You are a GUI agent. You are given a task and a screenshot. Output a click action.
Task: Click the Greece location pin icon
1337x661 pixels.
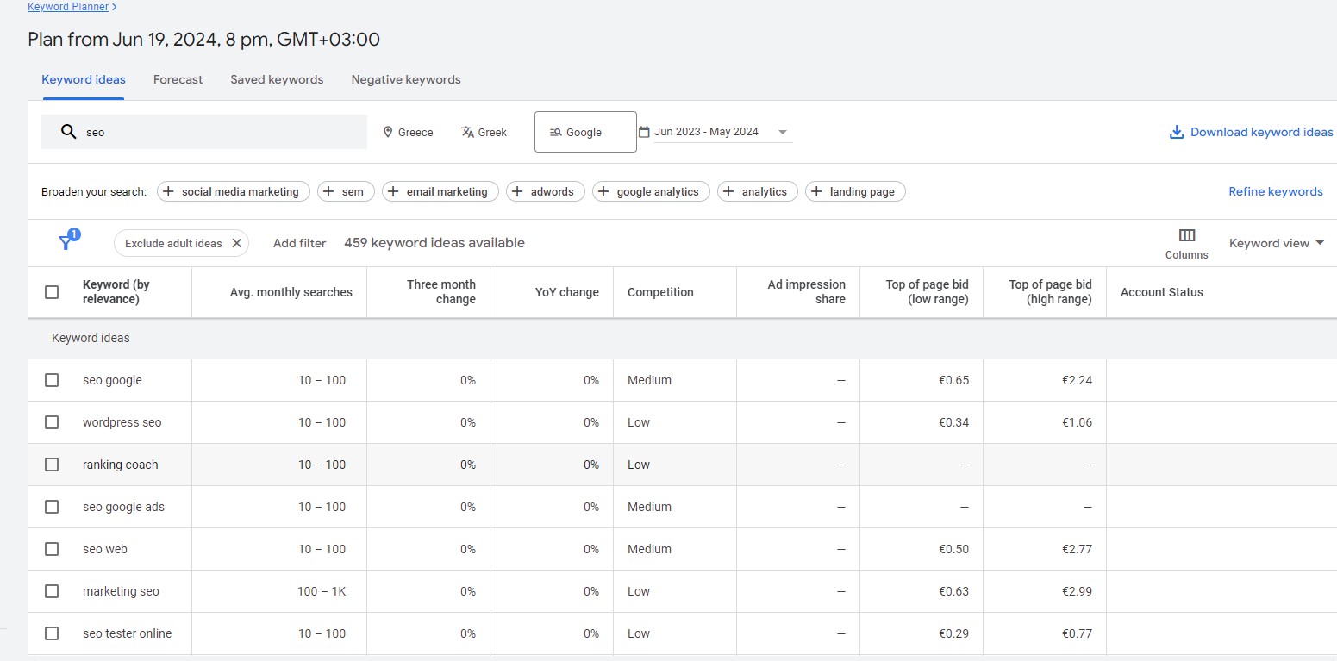pos(387,132)
